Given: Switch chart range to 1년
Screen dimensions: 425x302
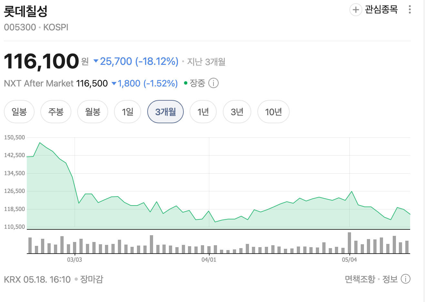Looking at the screenshot, I should tap(203, 112).
